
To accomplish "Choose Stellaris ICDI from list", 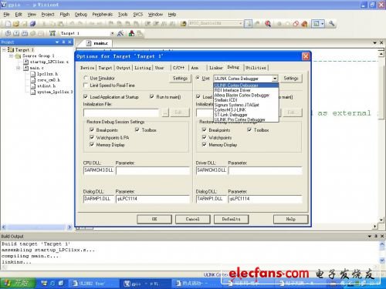I will pyautogui.click(x=246, y=100).
